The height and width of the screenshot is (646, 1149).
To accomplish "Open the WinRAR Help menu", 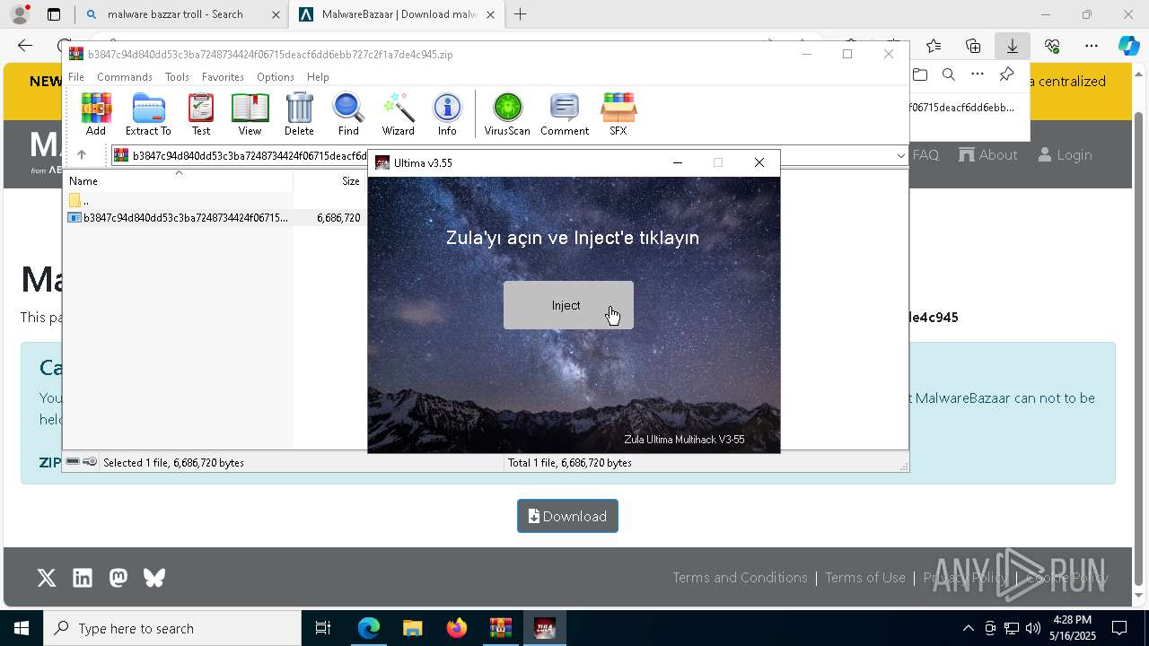I will (x=318, y=77).
